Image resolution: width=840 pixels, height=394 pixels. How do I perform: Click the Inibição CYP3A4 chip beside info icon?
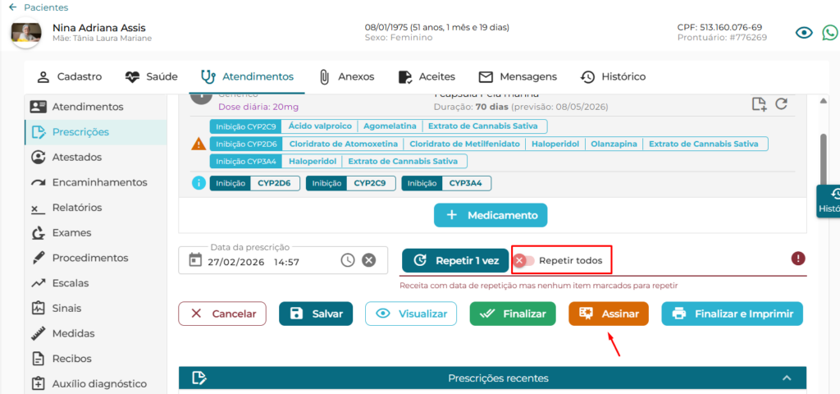click(446, 183)
